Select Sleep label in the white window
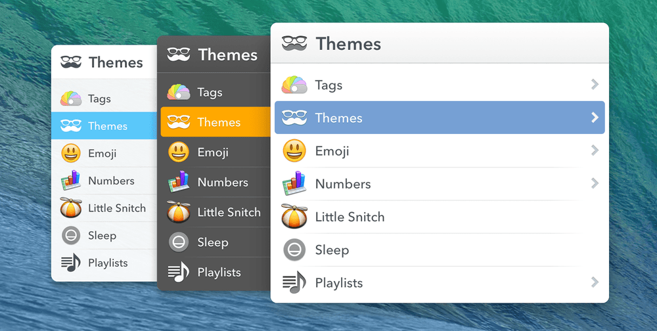Viewport: 657px width, 331px height. (332, 251)
